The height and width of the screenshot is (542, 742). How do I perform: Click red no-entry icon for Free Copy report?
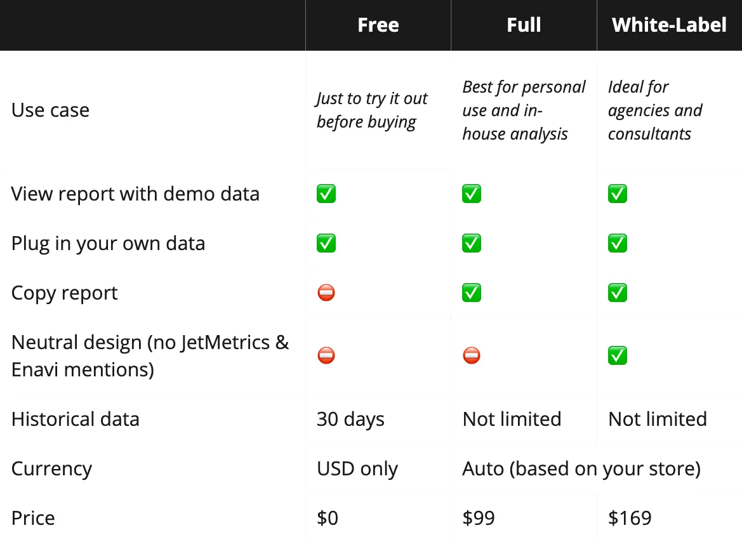click(326, 293)
